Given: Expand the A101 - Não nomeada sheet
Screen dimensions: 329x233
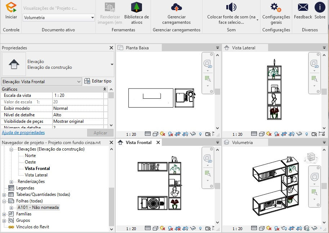Looking at the screenshot, I should click(x=11, y=208).
